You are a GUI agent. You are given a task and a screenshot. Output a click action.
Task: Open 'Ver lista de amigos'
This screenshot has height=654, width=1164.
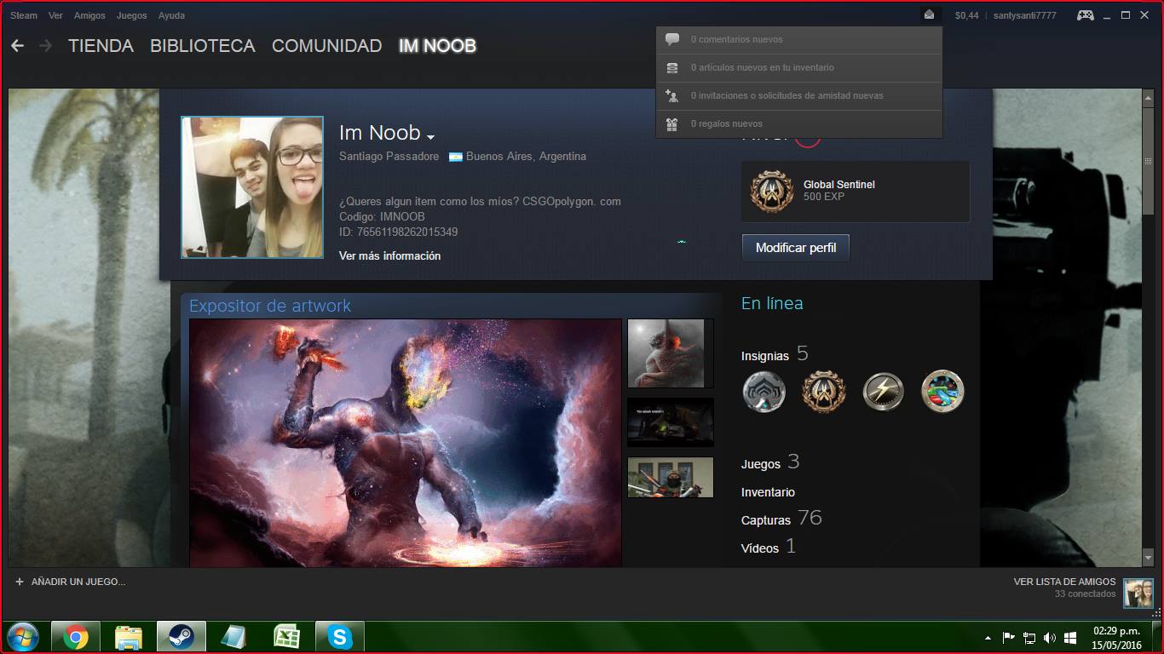click(x=1064, y=582)
